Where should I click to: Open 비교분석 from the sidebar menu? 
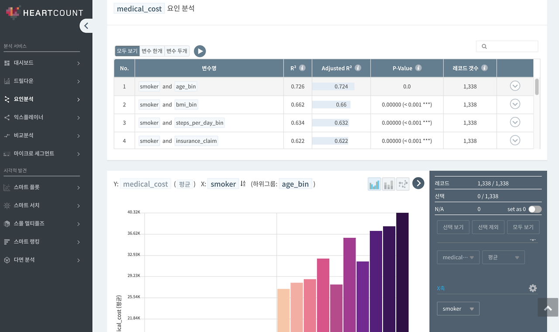[x=24, y=135]
